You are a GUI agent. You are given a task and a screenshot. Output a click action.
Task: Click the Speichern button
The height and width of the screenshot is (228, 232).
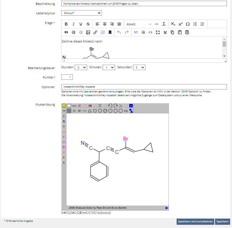222,222
